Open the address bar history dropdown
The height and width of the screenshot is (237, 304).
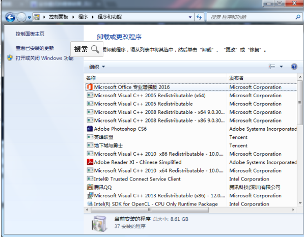tap(190, 17)
